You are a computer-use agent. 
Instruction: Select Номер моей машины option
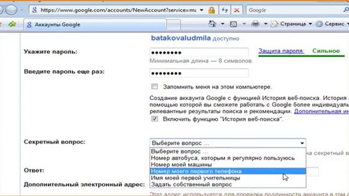(x=228, y=164)
